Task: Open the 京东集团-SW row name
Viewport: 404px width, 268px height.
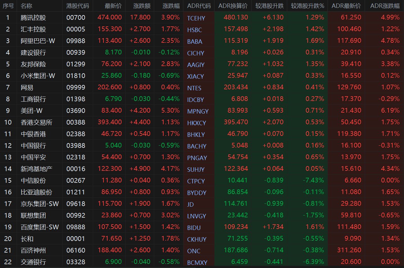Action: pyautogui.click(x=40, y=204)
